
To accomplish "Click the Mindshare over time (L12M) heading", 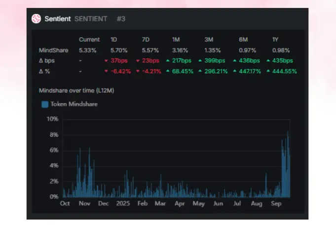I will (76, 90).
